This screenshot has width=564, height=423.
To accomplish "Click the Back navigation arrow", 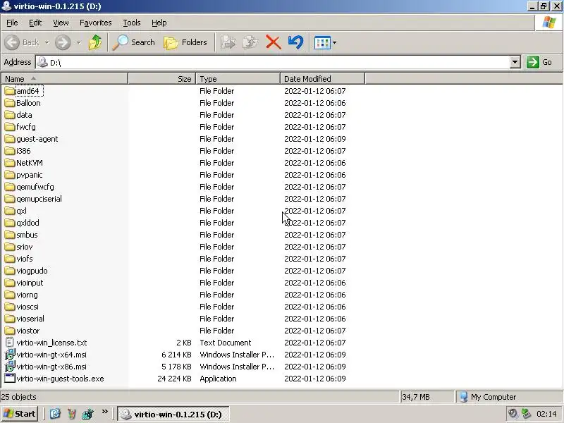I will [12, 42].
